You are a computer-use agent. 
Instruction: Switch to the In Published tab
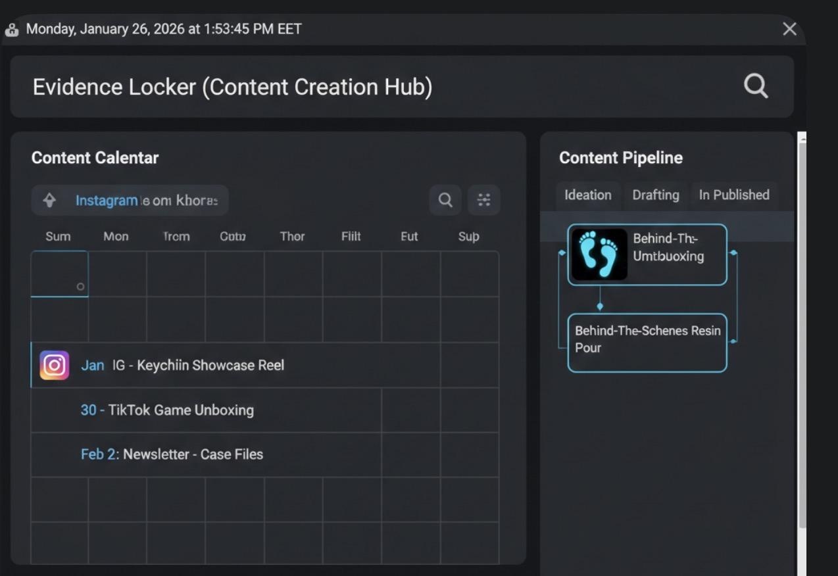click(734, 195)
